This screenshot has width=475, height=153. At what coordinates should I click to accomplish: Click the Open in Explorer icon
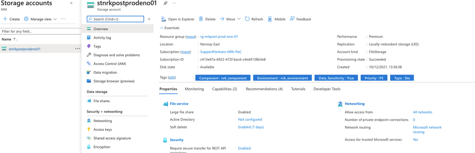164,19
